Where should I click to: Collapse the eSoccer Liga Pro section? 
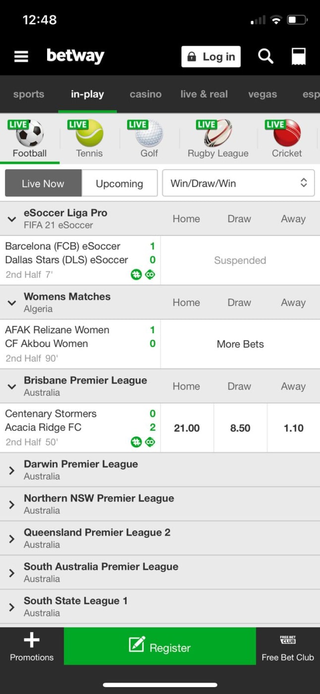coord(12,219)
